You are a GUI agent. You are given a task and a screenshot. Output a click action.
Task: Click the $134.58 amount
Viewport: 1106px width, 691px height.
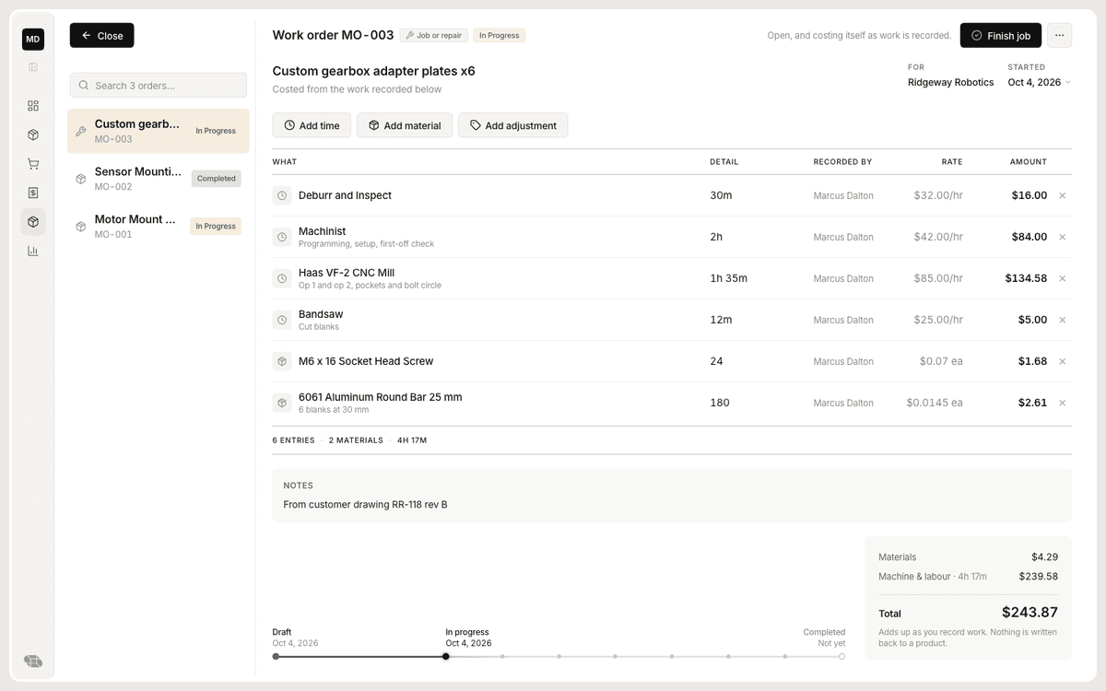tap(1026, 278)
